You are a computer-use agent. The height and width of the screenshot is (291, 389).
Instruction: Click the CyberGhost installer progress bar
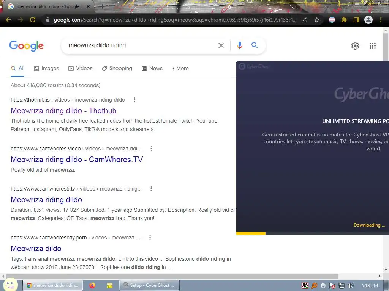(313, 233)
